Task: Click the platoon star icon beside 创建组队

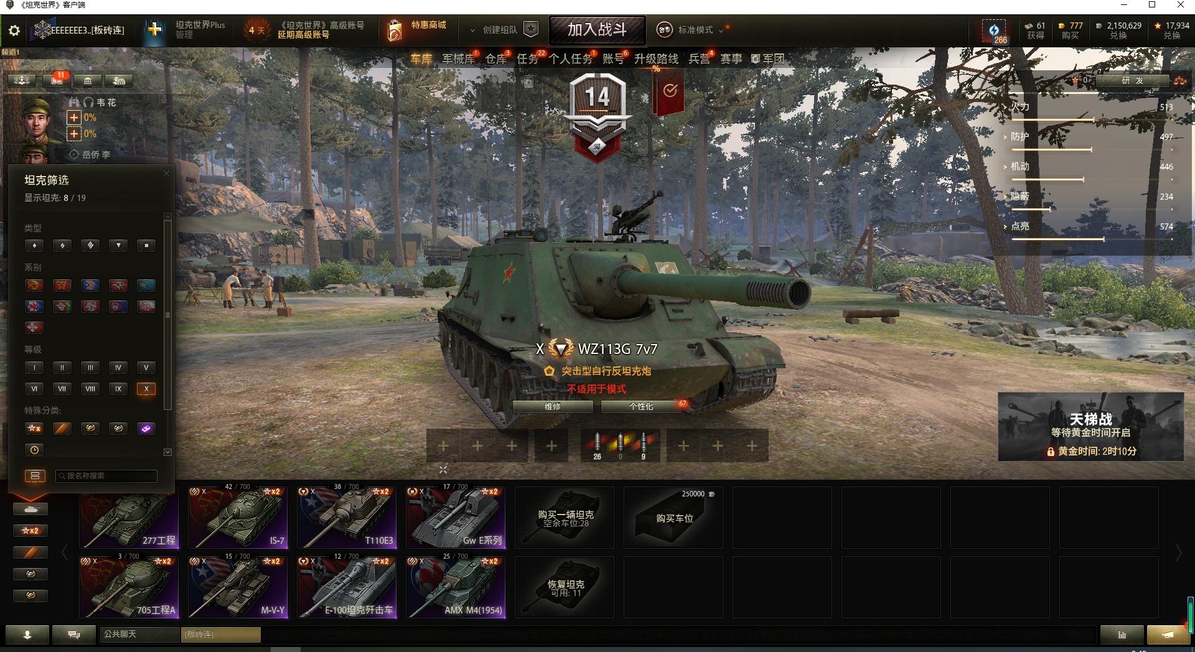Action: tap(531, 29)
